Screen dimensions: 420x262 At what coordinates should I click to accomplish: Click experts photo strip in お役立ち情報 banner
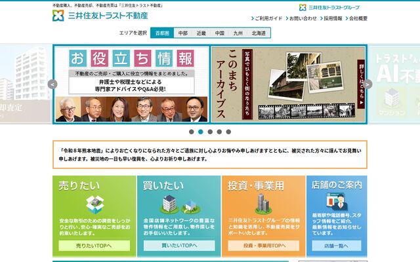(x=131, y=109)
